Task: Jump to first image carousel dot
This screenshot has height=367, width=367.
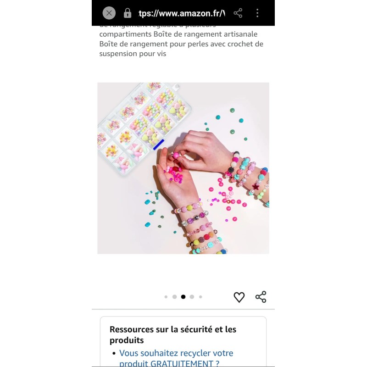Action: coord(166,297)
